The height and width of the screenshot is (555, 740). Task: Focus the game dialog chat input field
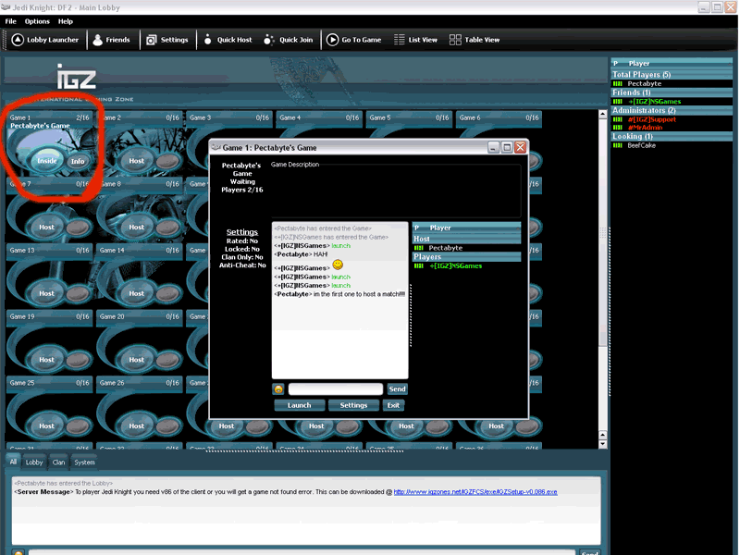336,388
